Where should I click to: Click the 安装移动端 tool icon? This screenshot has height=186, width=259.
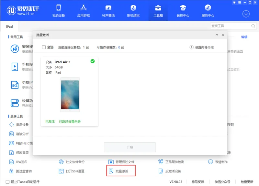tap(15, 49)
